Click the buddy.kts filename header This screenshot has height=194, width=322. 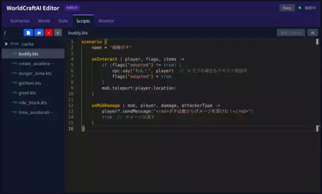click(78, 33)
